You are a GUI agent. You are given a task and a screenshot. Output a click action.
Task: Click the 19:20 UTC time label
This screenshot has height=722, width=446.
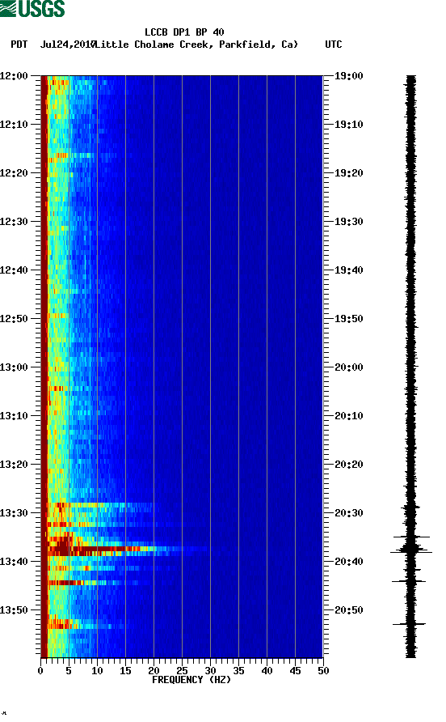[x=348, y=173]
